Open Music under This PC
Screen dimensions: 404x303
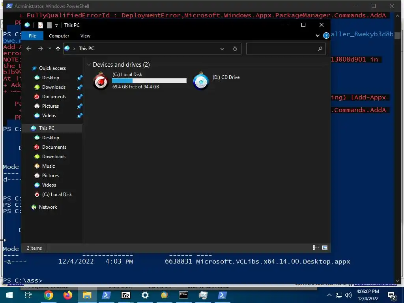[x=49, y=166]
